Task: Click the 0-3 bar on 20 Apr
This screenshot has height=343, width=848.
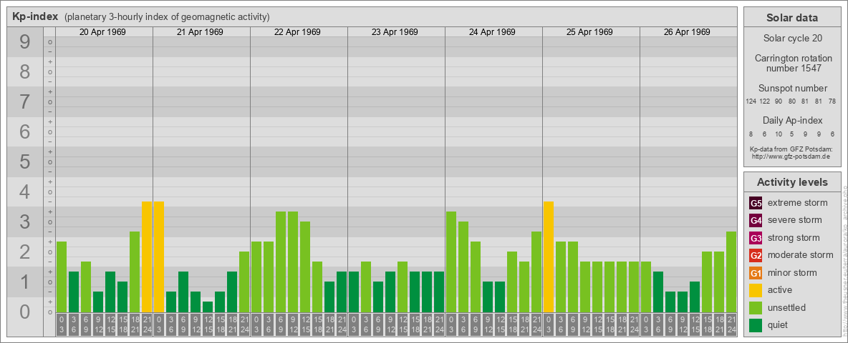Action: 62,277
